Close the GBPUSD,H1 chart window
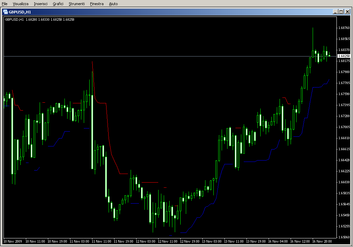The width and height of the screenshot is (353, 247). [347, 12]
